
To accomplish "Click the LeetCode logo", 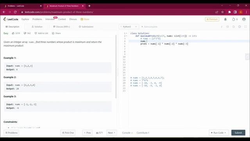I will click(x=11, y=19).
